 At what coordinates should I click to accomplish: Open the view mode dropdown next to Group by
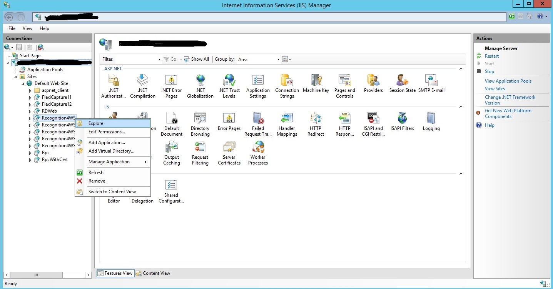287,59
